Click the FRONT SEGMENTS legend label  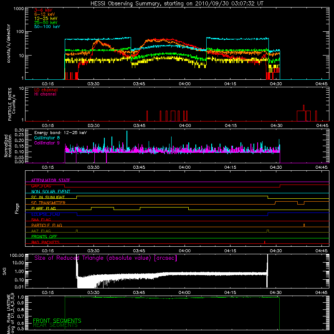click(57, 321)
